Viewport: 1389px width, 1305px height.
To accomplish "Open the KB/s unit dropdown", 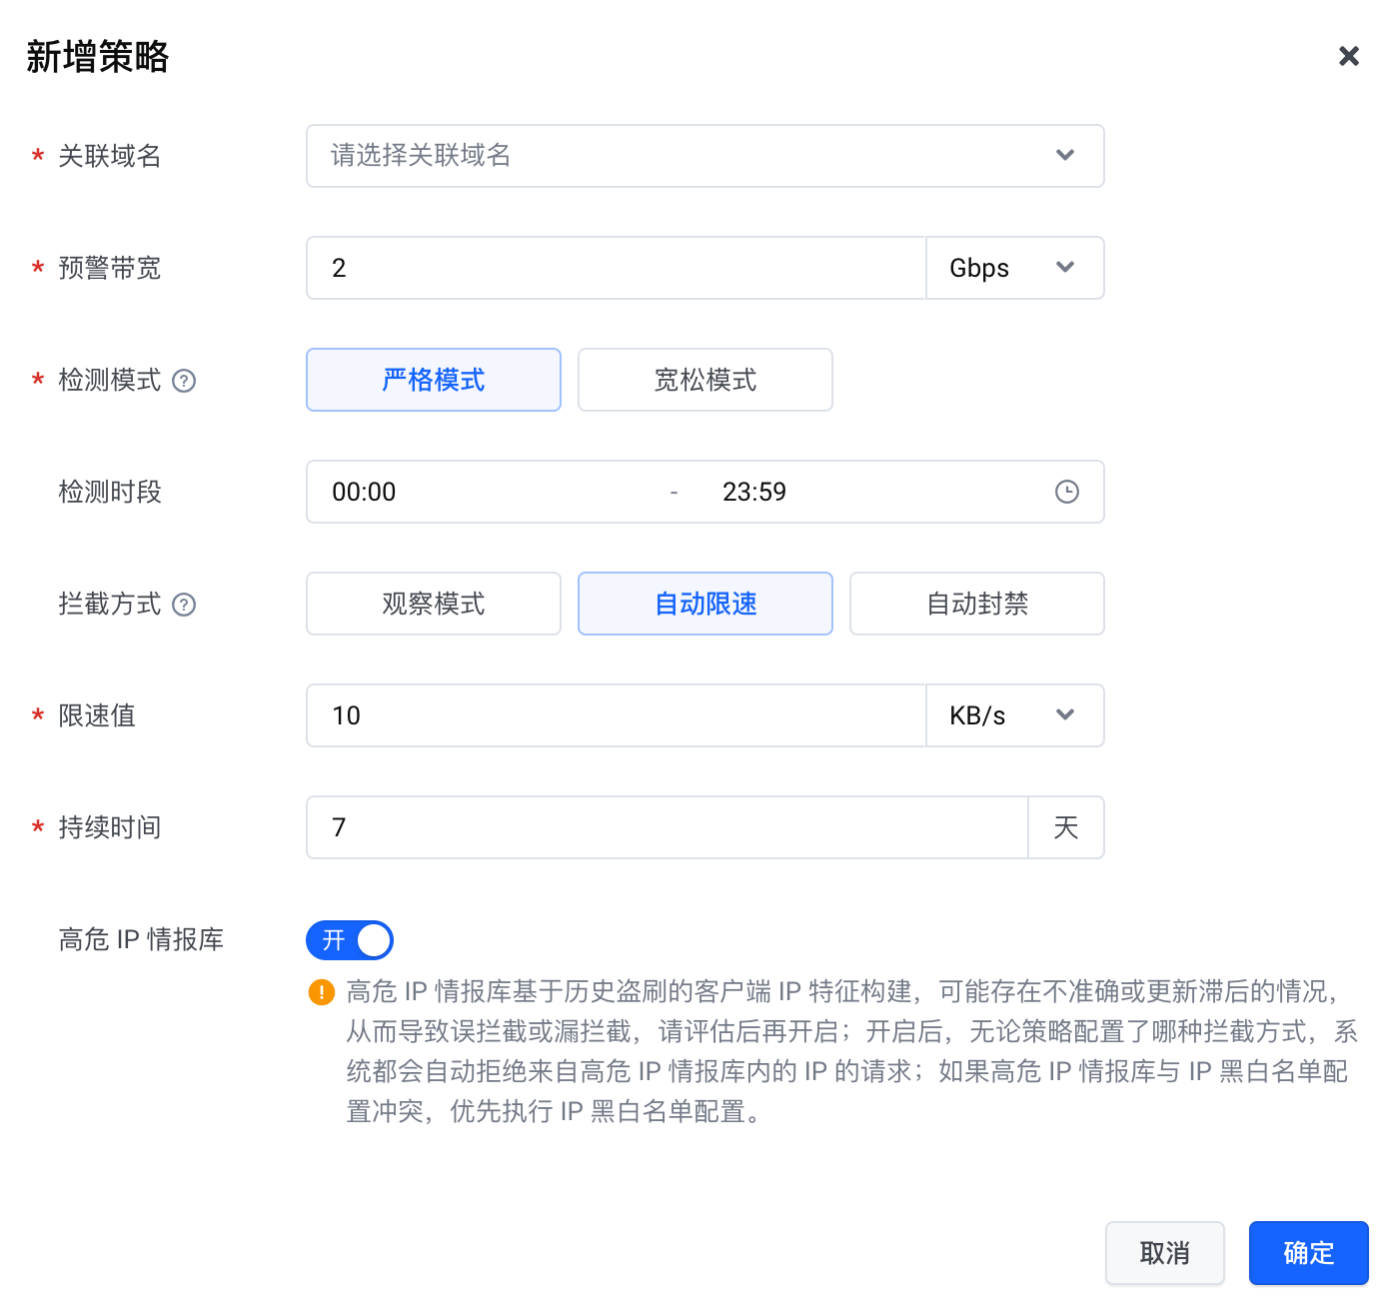I will pos(1015,715).
